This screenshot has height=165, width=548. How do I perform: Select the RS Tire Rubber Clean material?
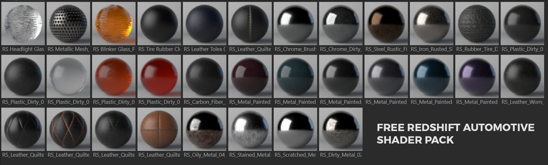(159, 24)
